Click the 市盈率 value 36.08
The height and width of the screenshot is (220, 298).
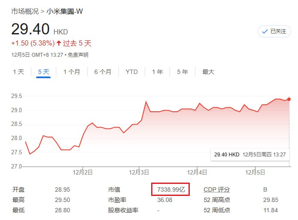pyautogui.click(x=164, y=200)
